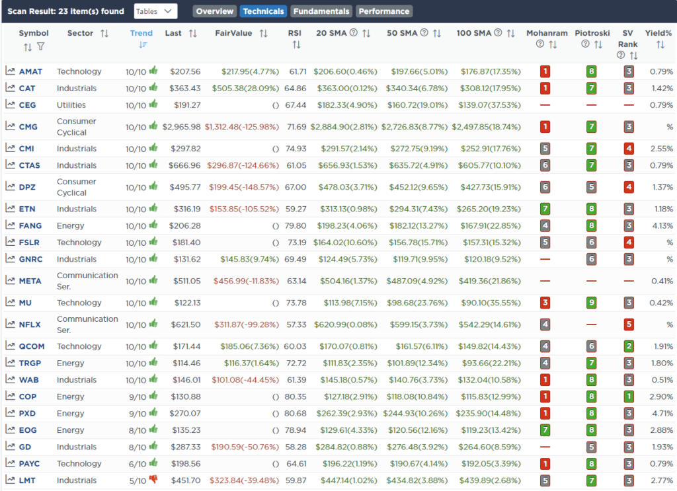
Task: Show help for 20 SMA column
Action: point(354,32)
